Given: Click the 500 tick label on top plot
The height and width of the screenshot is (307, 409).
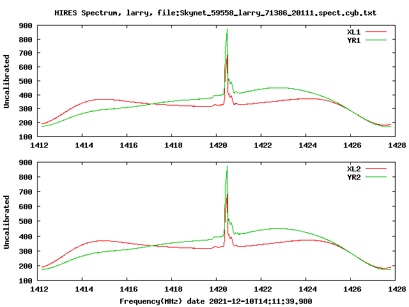Looking at the screenshot, I should click(26, 81).
